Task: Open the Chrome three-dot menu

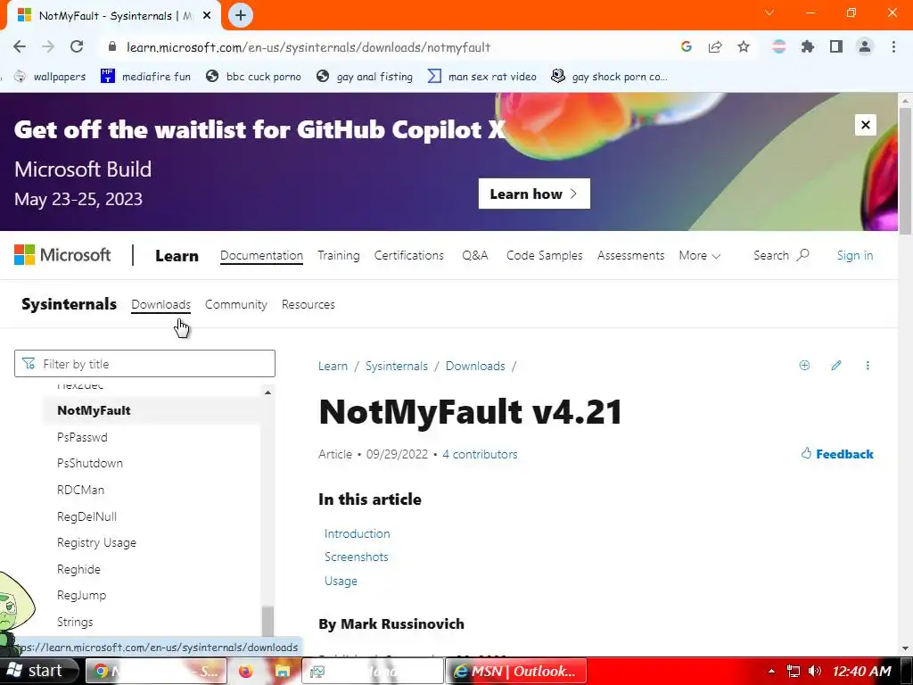Action: [893, 46]
